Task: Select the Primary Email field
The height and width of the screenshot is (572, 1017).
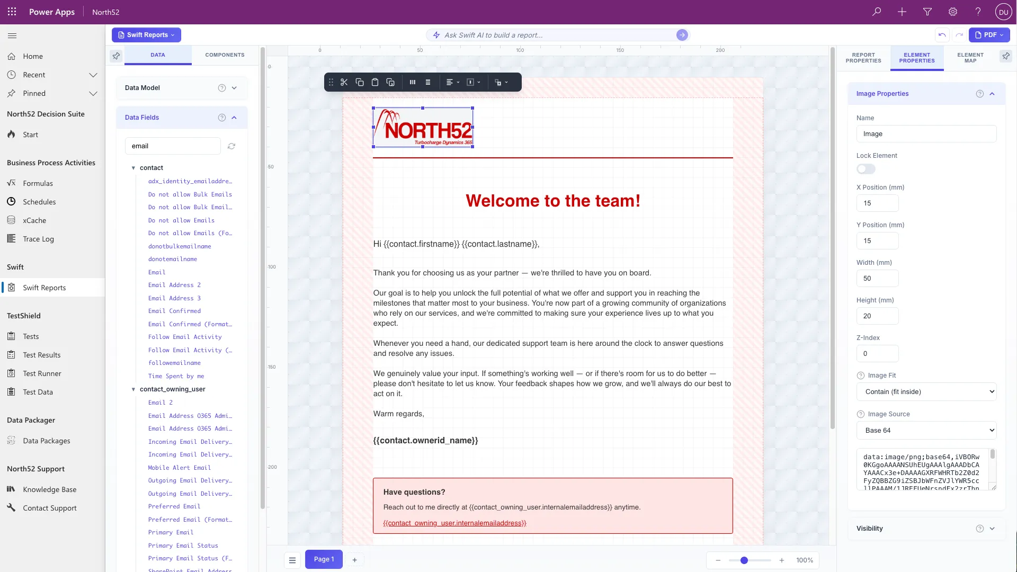Action: pos(171,532)
